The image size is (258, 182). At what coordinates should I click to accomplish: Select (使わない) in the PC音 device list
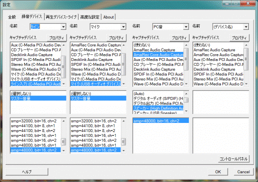158,45
